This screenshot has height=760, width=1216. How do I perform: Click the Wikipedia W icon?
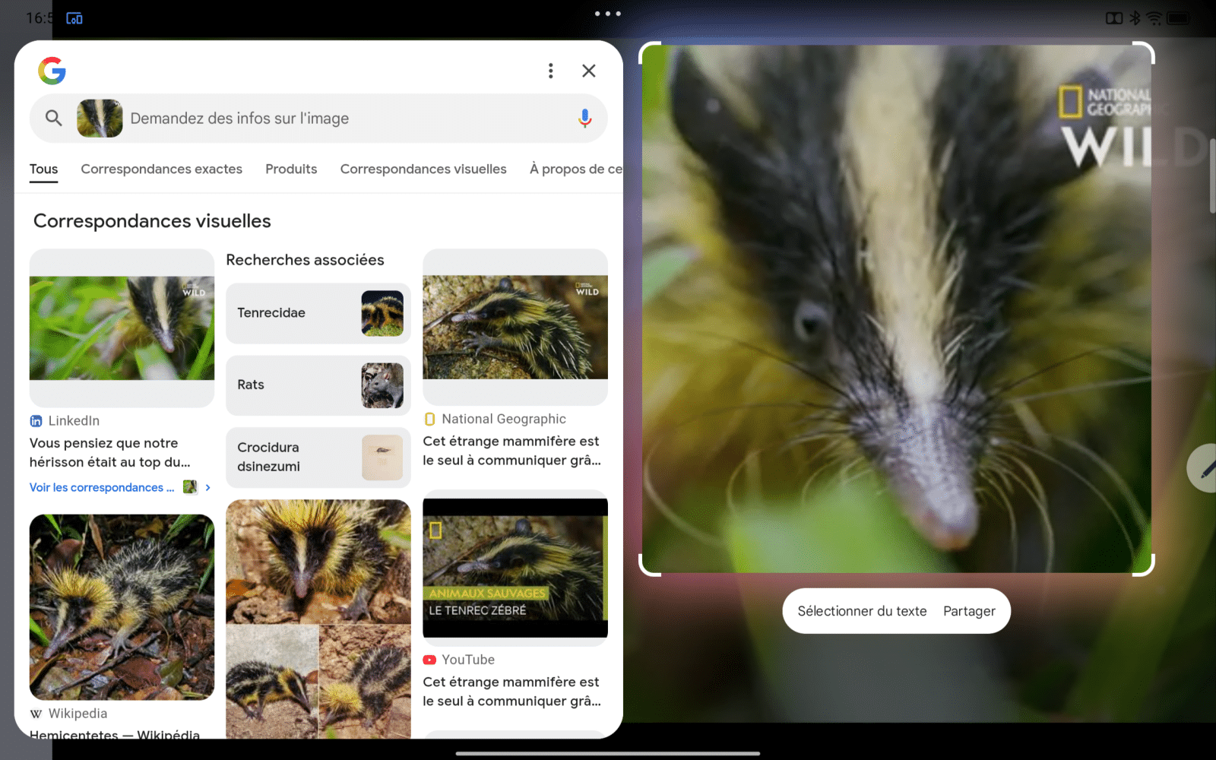tap(36, 713)
